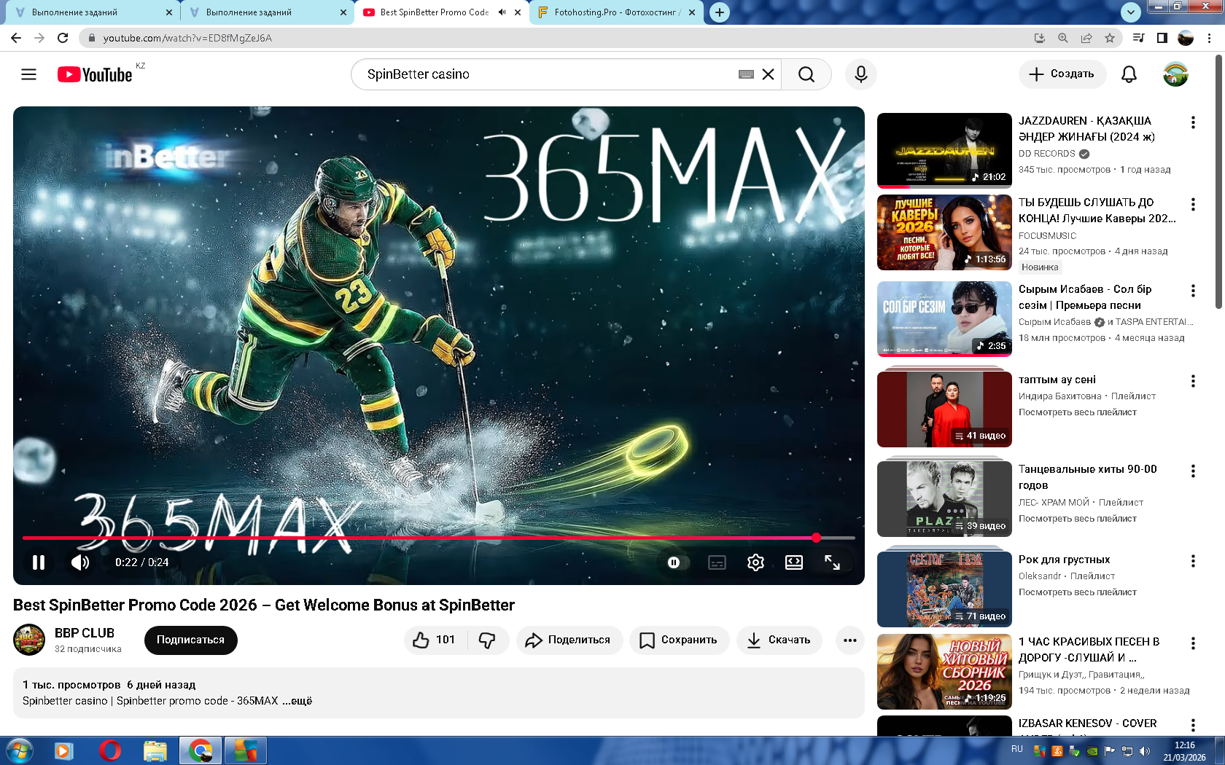The height and width of the screenshot is (765, 1225).
Task: Switch to Fotohosting.Pro tab
Action: coord(617,12)
